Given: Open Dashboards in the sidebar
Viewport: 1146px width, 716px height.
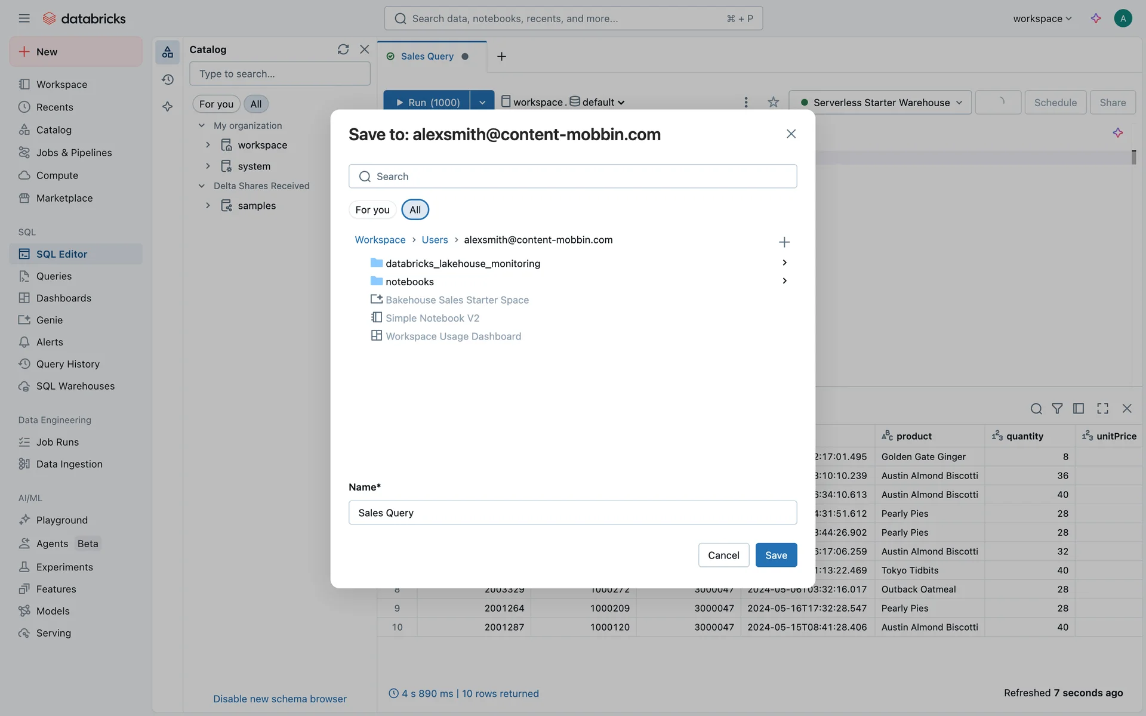Looking at the screenshot, I should pos(63,298).
